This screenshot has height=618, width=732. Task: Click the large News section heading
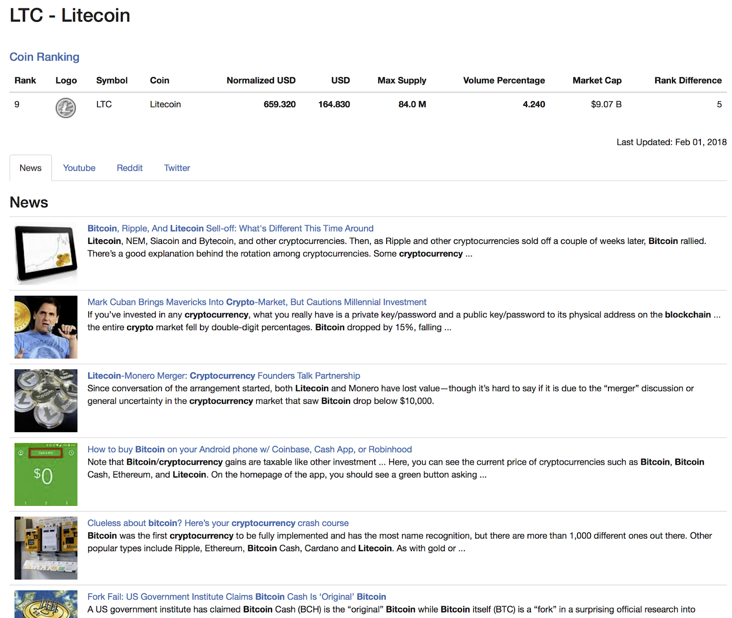coord(29,202)
